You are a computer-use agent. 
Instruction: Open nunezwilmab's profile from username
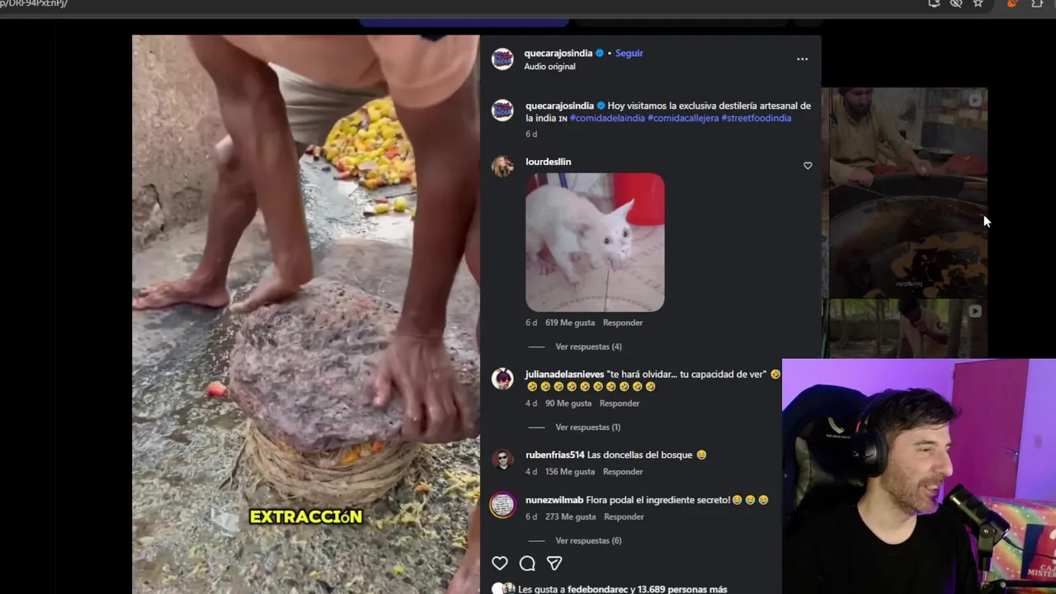554,500
